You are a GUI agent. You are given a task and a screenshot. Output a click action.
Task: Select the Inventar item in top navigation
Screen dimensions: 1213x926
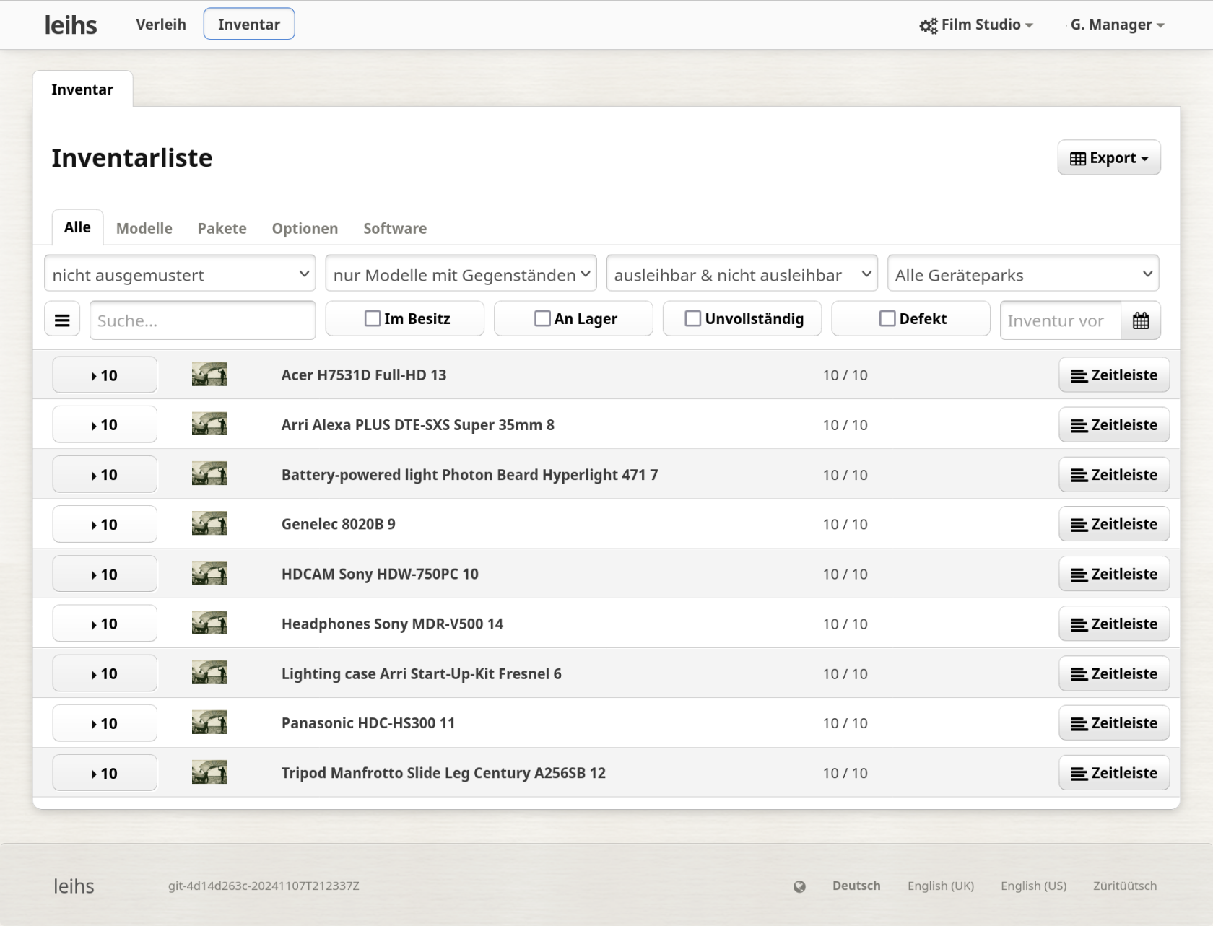pos(249,25)
